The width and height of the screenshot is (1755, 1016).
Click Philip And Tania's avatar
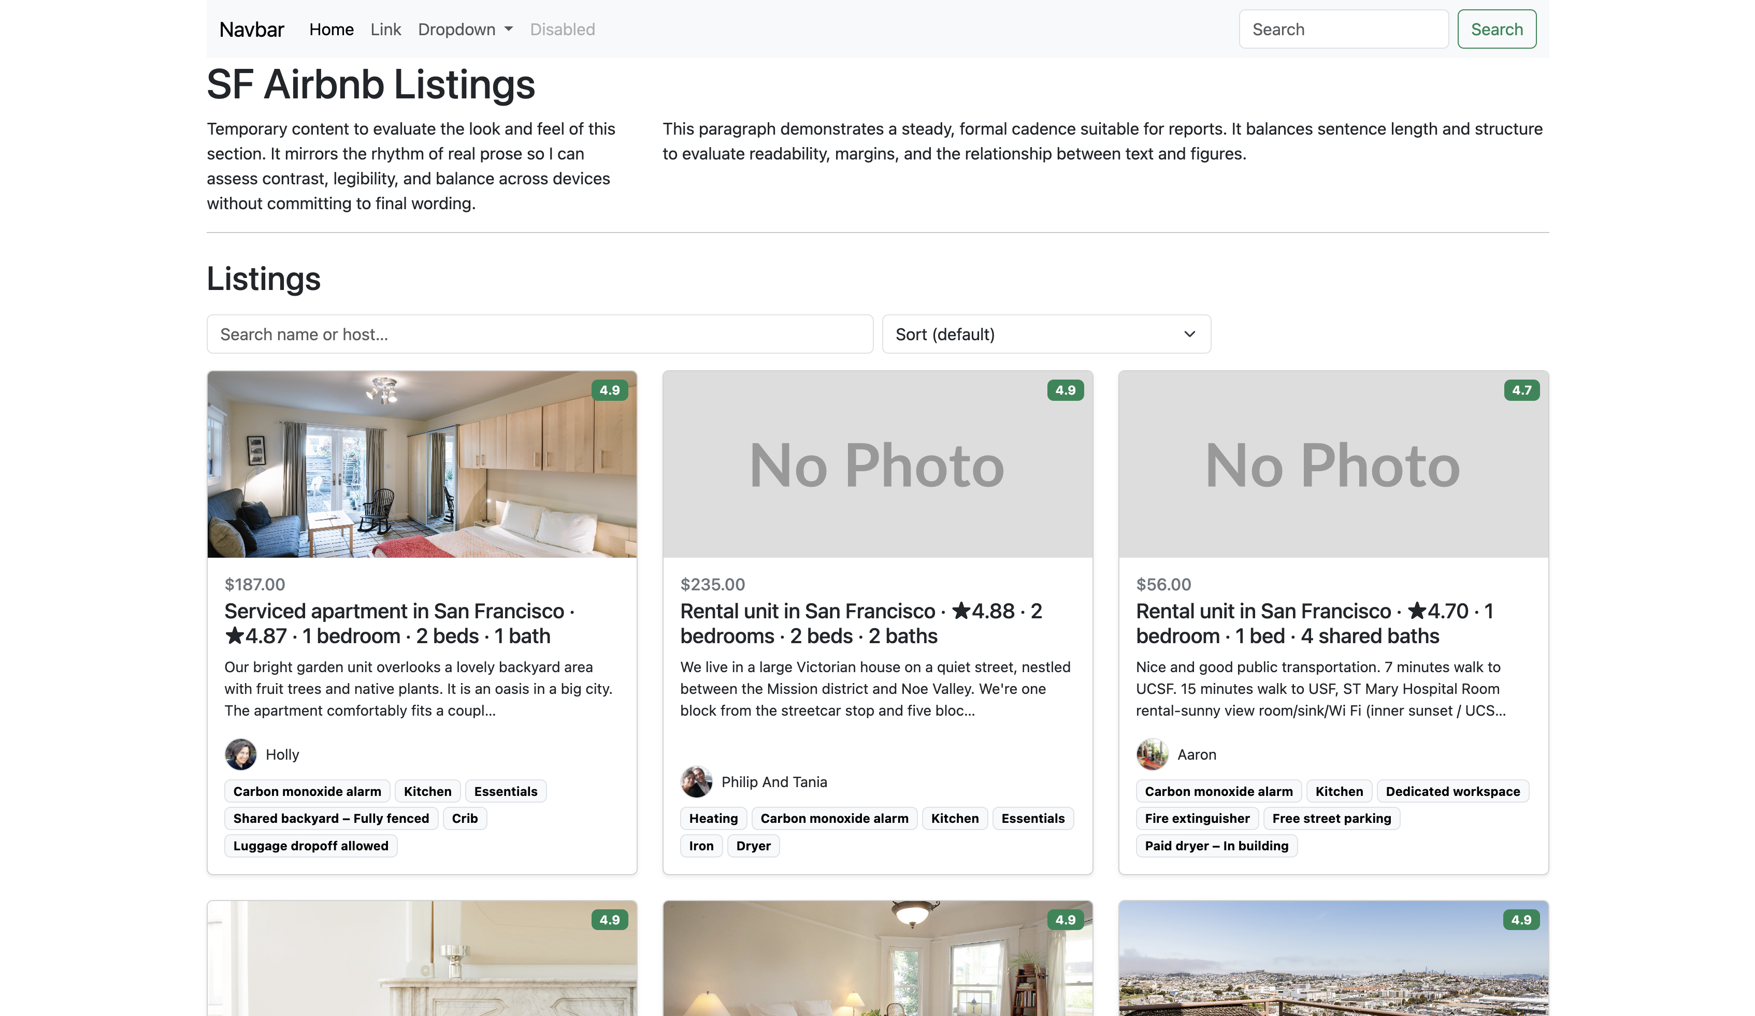(696, 781)
